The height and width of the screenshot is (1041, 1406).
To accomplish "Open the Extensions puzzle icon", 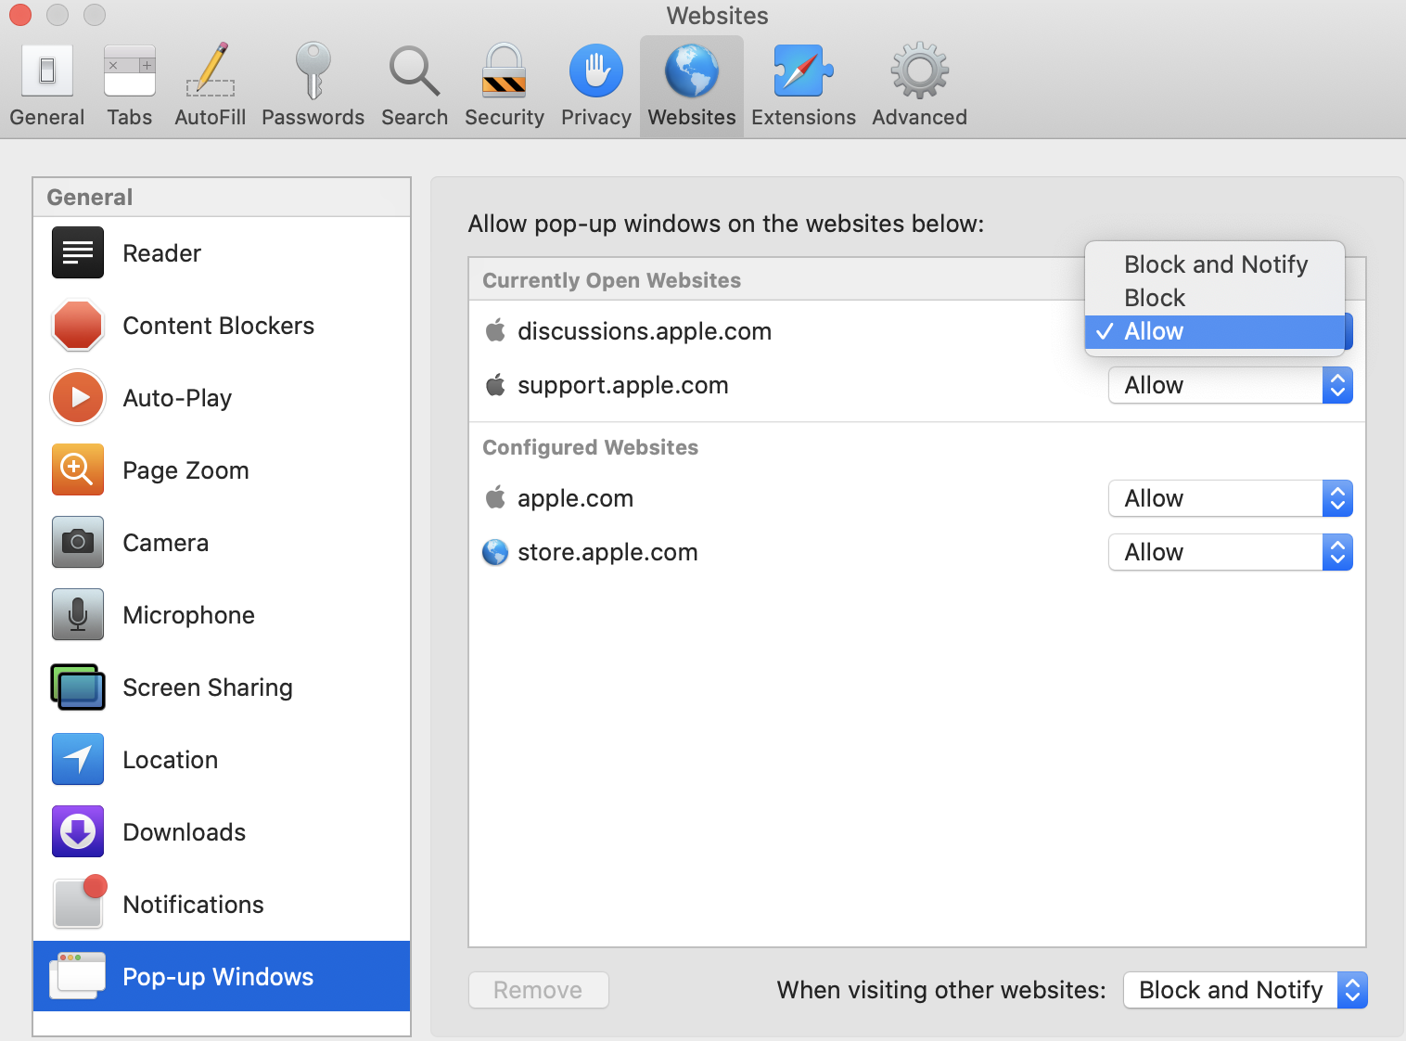I will click(x=803, y=71).
